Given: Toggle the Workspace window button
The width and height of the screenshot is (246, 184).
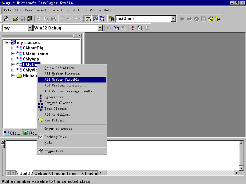Looking at the screenshot, I should coord(88,19).
